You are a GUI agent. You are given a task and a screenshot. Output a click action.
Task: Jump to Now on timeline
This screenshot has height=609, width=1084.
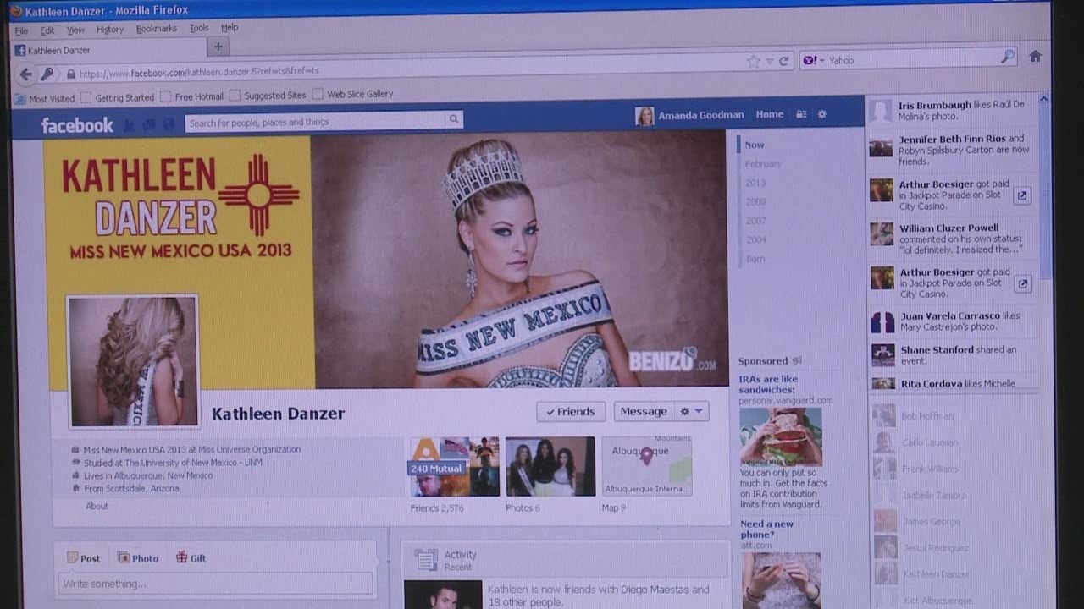coord(755,145)
